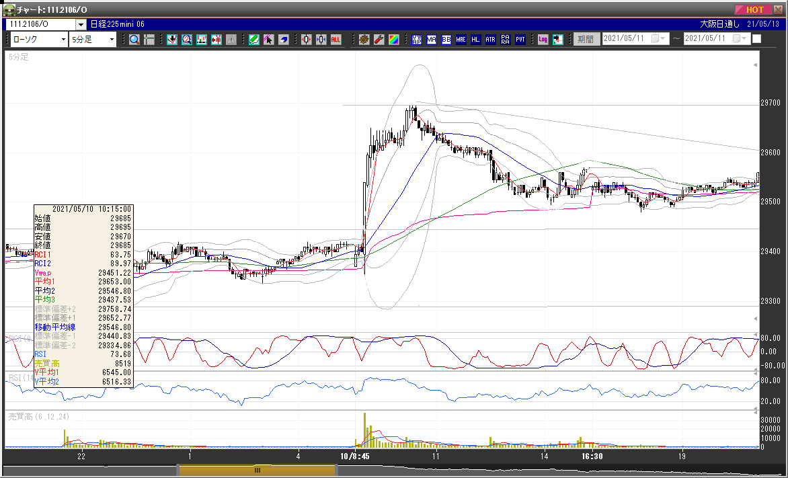Toggle the BB Bollinger Bands indicator
The width and height of the screenshot is (788, 478).
click(x=446, y=39)
